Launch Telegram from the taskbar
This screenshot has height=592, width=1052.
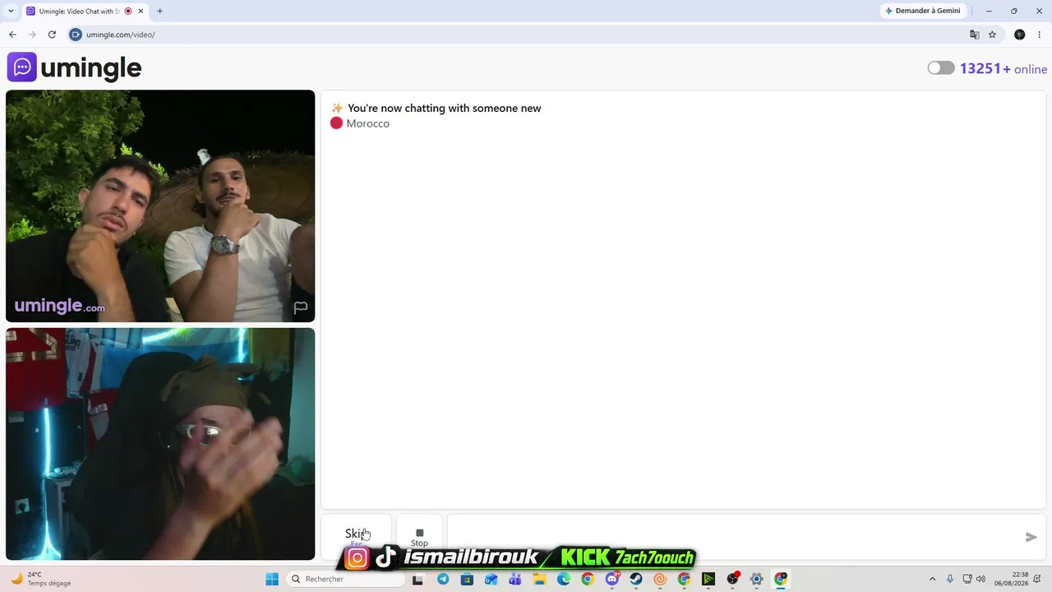pos(443,579)
